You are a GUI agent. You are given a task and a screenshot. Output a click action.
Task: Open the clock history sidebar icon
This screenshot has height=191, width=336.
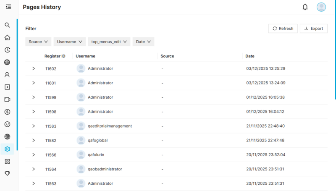7,50
